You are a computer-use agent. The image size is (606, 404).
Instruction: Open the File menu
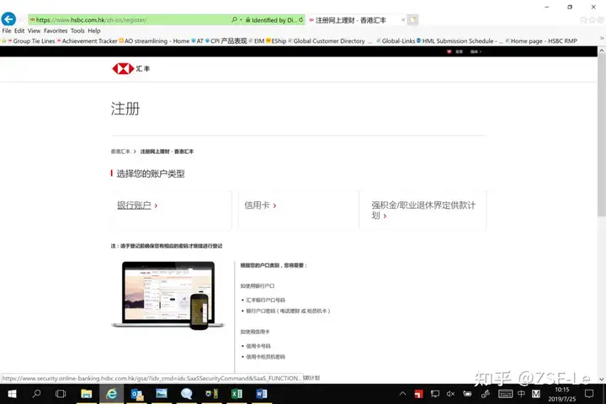click(x=7, y=30)
